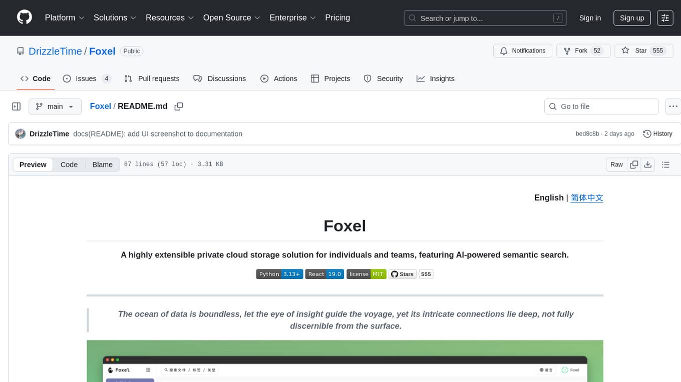Expand the Enterprise menu
Image resolution: width=681 pixels, height=382 pixels.
pos(293,17)
